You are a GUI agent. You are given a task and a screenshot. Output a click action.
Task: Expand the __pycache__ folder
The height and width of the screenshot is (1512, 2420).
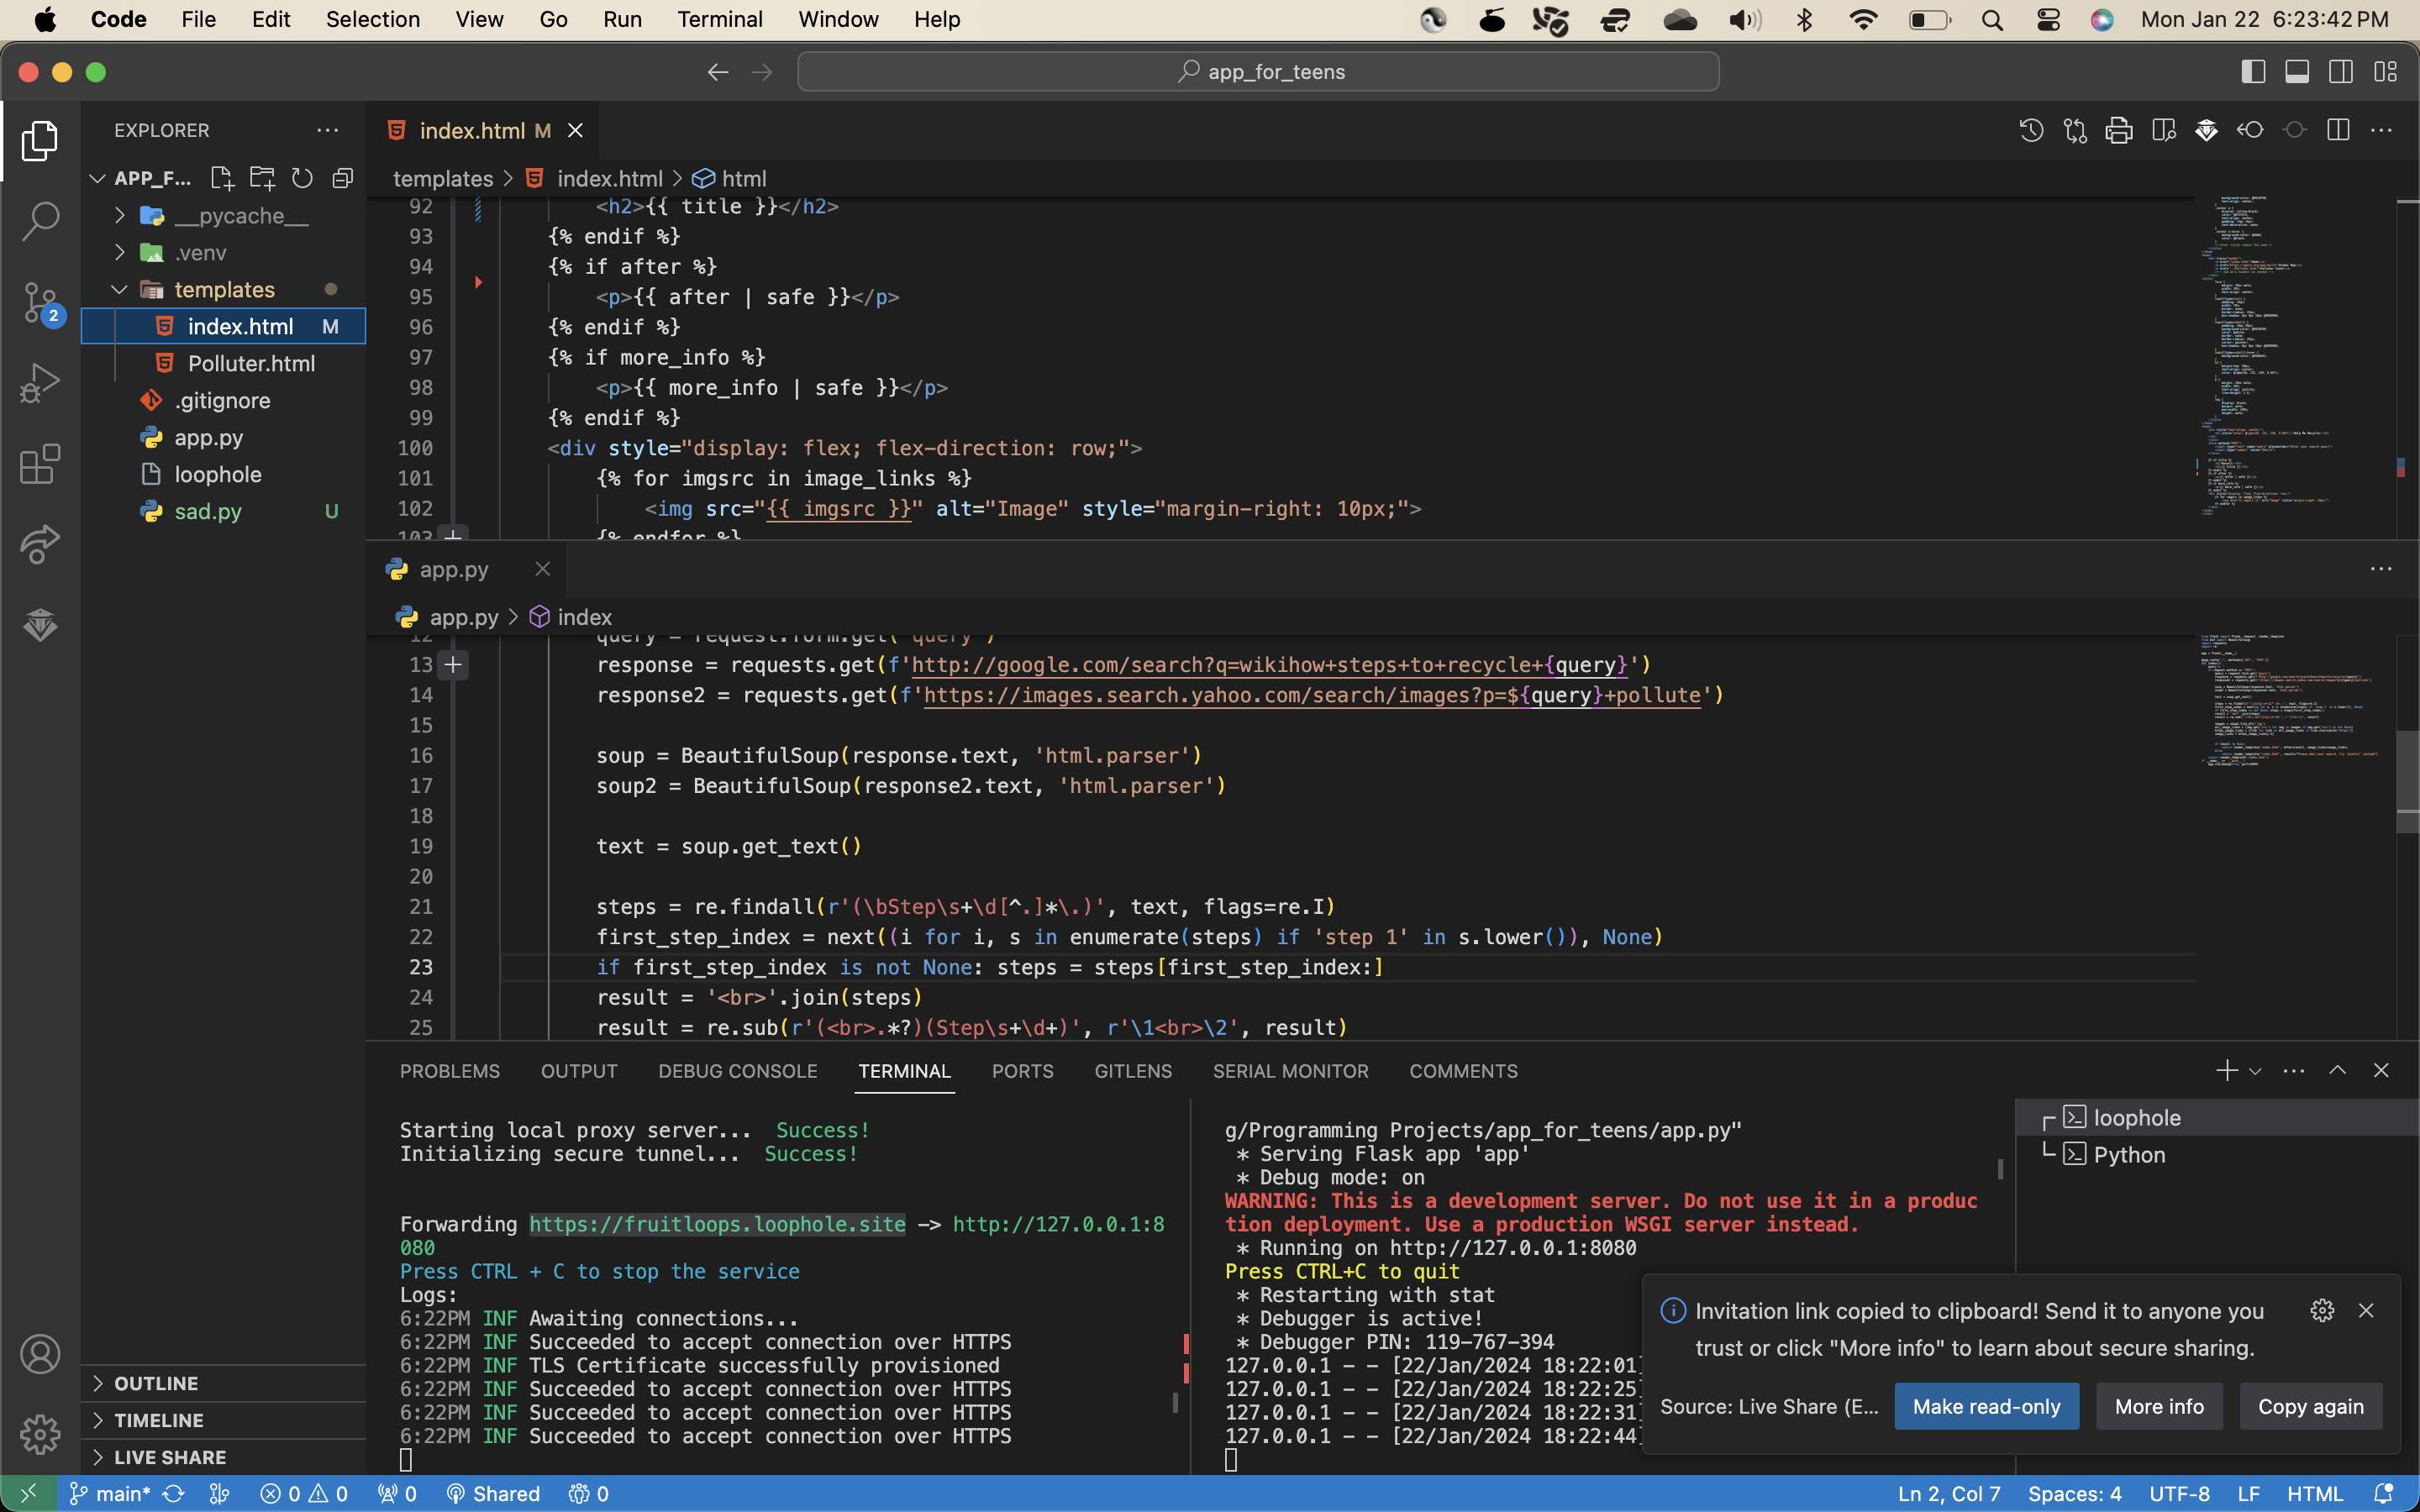pos(120,216)
